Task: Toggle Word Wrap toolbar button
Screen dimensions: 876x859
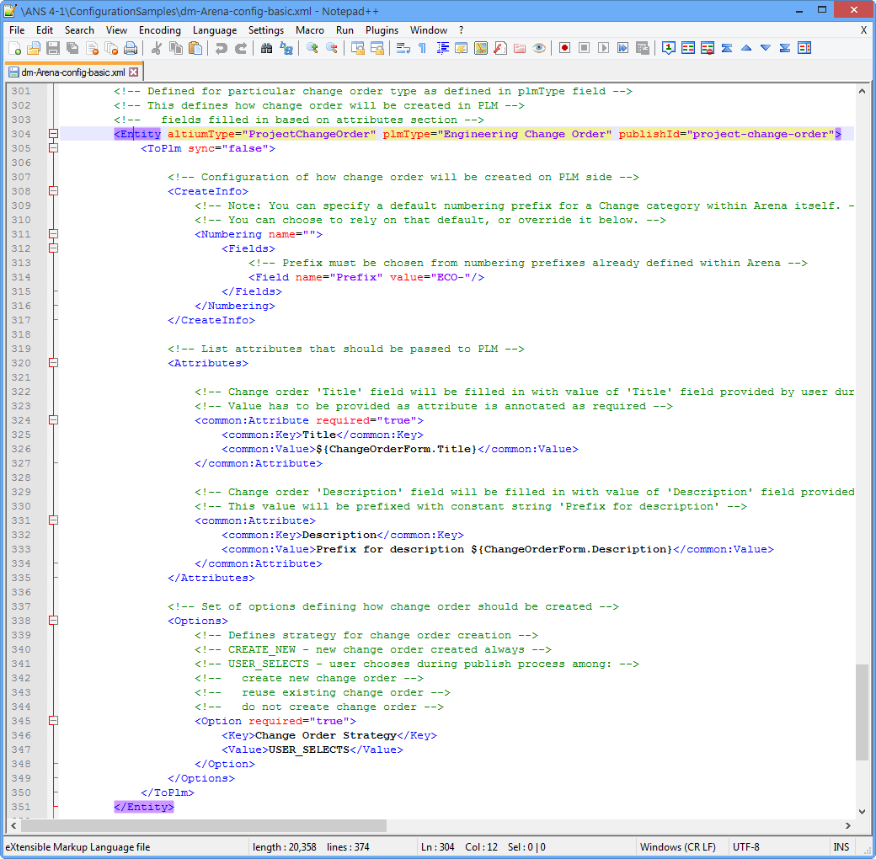Action: pyautogui.click(x=403, y=48)
